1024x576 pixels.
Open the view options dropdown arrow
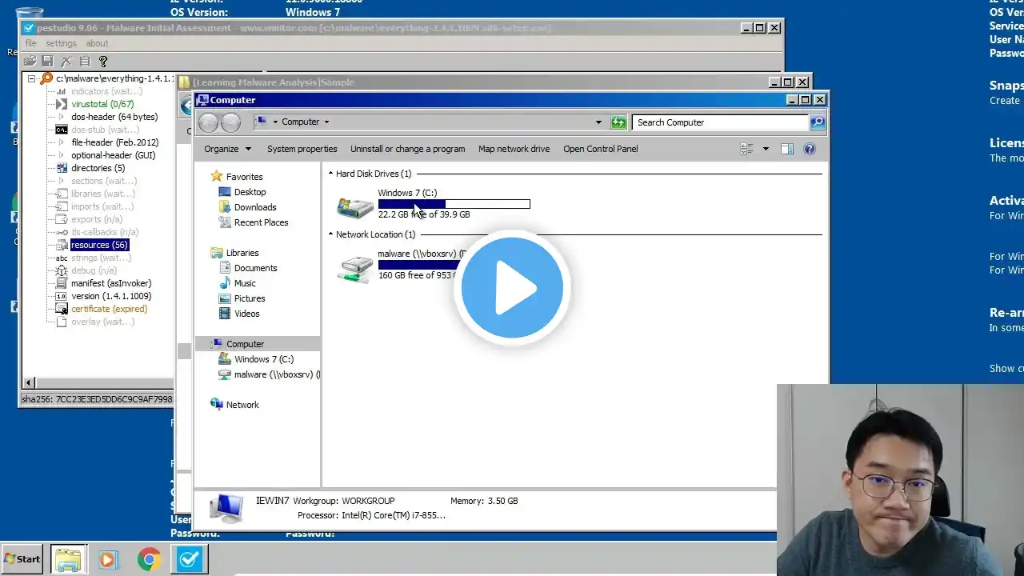tap(766, 149)
